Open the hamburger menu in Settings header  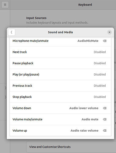click(x=5, y=5)
